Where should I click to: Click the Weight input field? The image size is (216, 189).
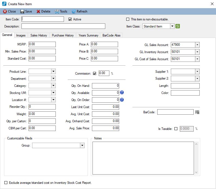[42, 114]
